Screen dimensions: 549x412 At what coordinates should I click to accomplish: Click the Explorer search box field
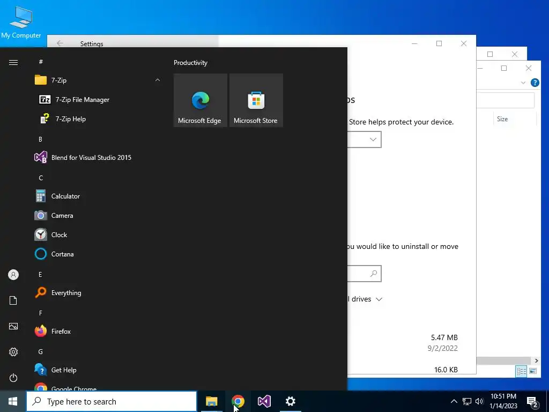pos(505,100)
